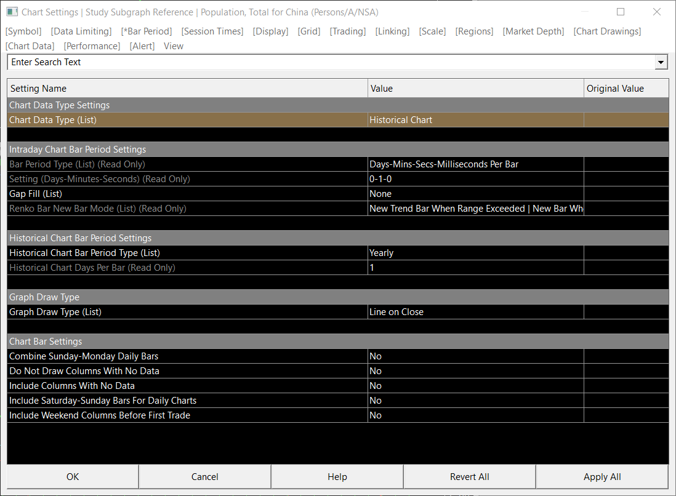Open the Symbol settings tab
The image size is (676, 496).
23,31
